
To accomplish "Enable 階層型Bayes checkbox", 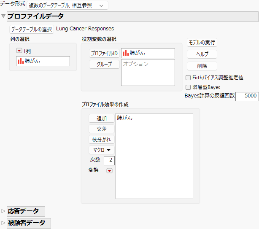I will coord(188,87).
